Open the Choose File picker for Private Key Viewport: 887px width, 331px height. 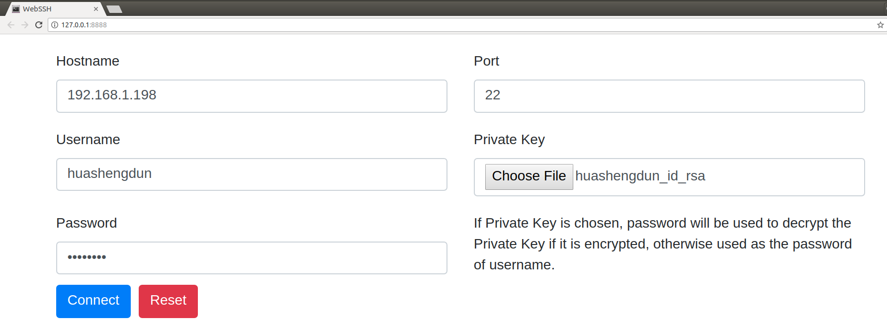click(x=529, y=176)
